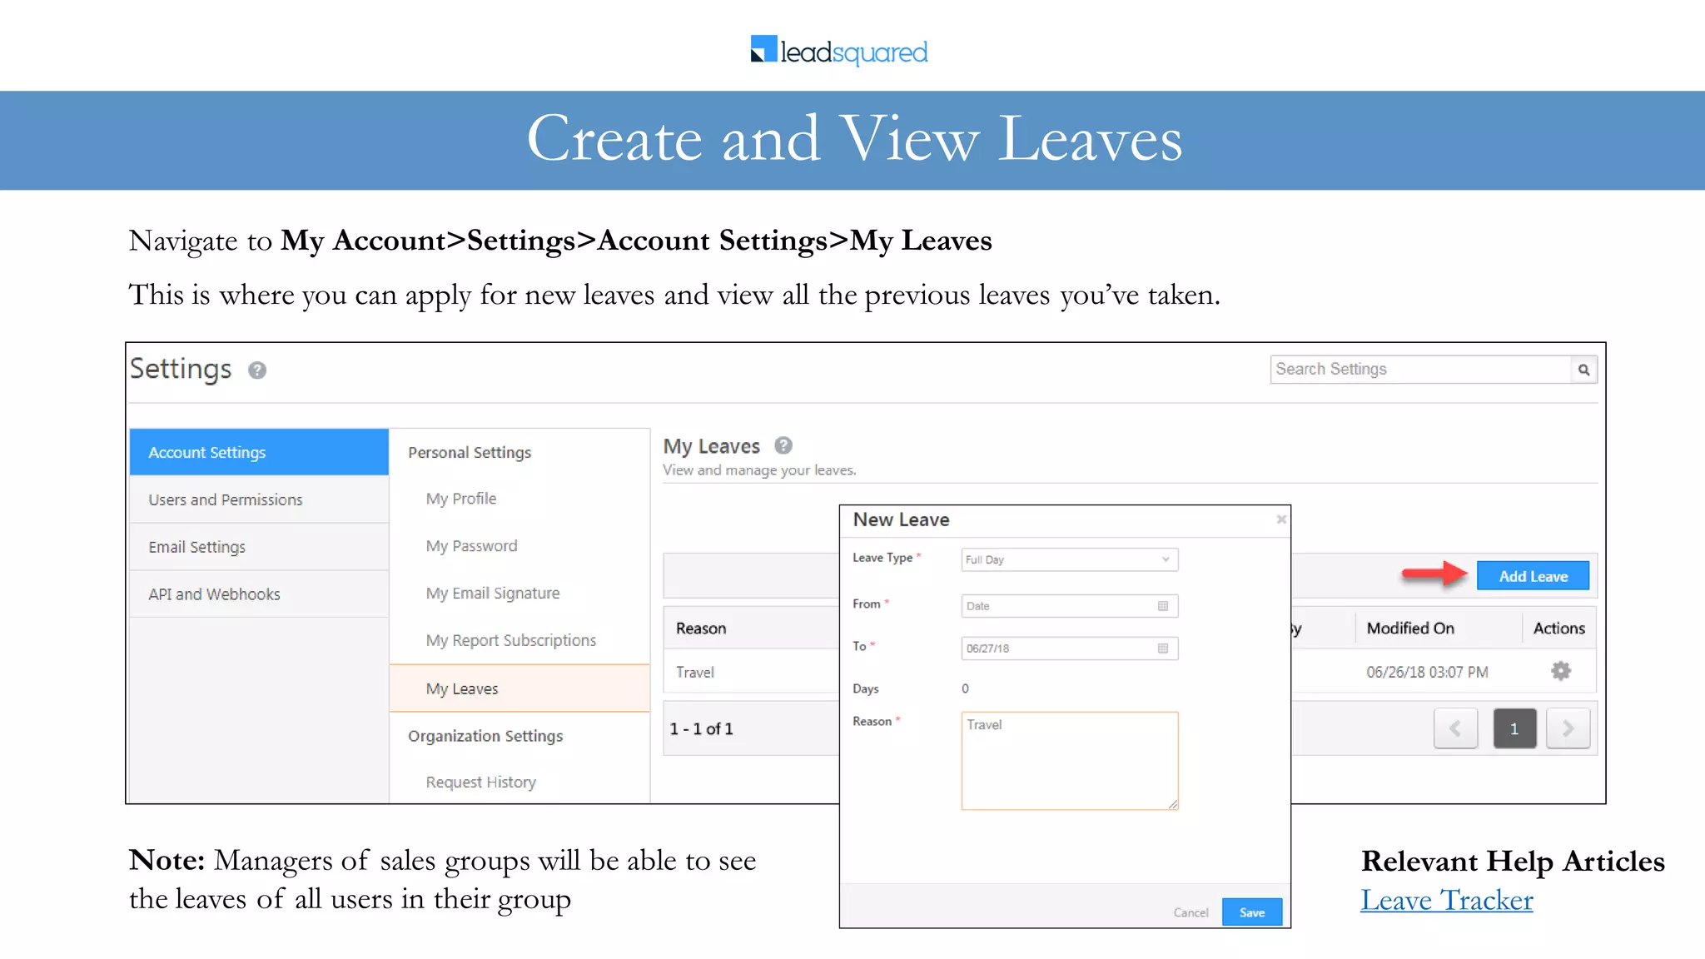Open the gear actions icon for Travel row

tap(1561, 671)
